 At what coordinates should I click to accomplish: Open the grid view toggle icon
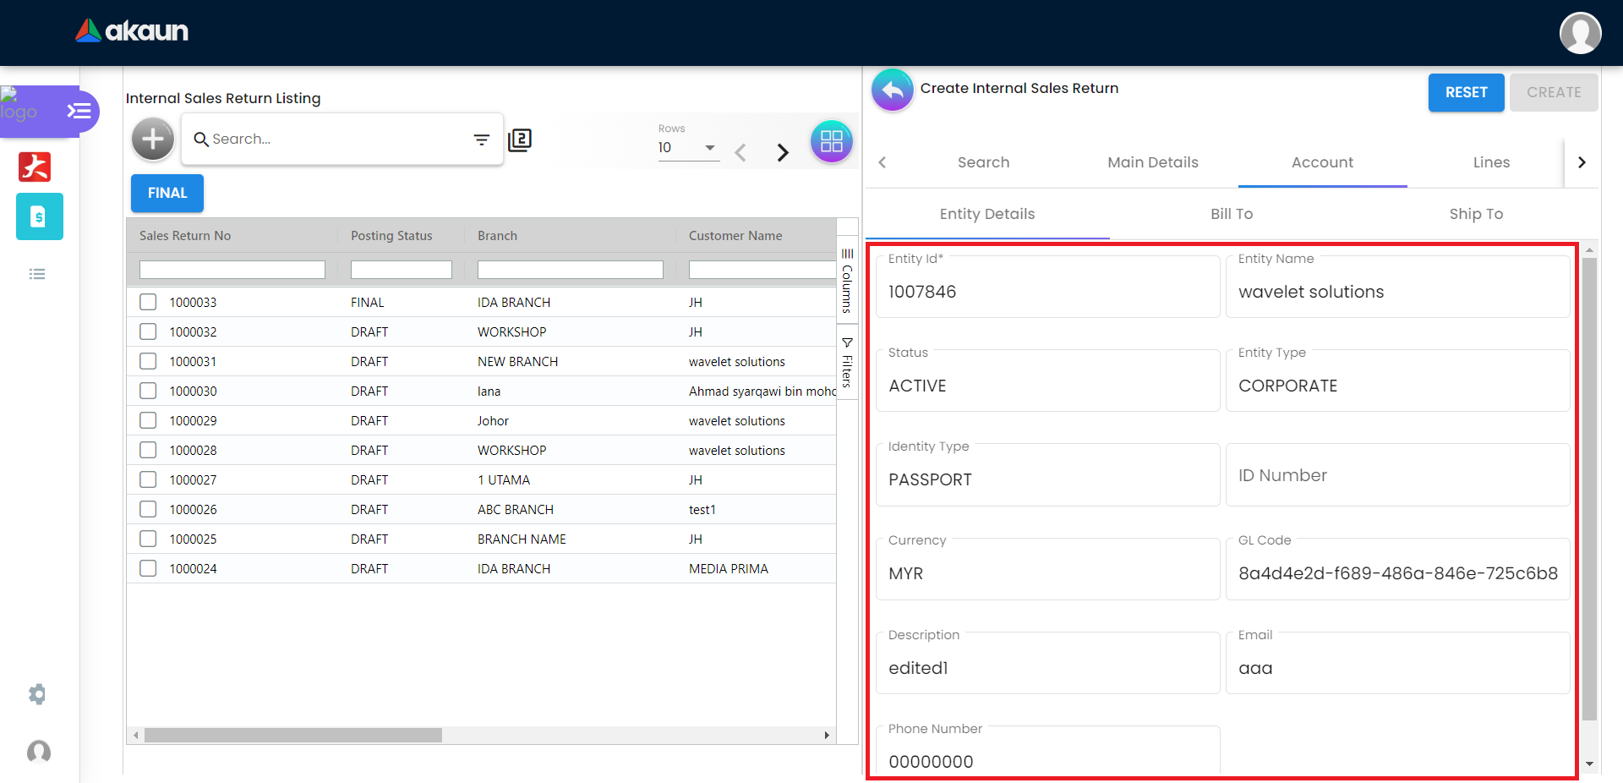tap(831, 141)
